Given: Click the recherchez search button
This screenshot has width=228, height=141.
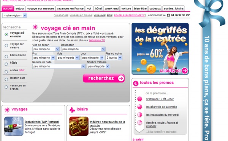Looking at the screenshot, I should [104, 78].
